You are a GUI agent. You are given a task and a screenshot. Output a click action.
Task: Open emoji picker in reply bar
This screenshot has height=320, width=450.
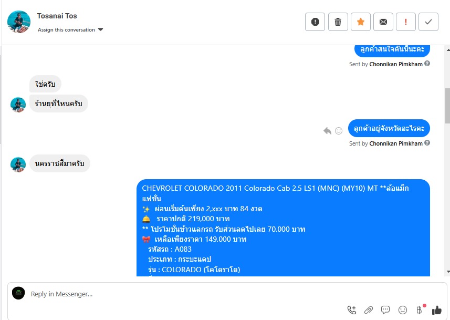[403, 310]
